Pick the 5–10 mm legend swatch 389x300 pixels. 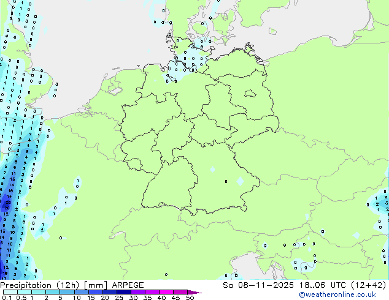(67, 292)
